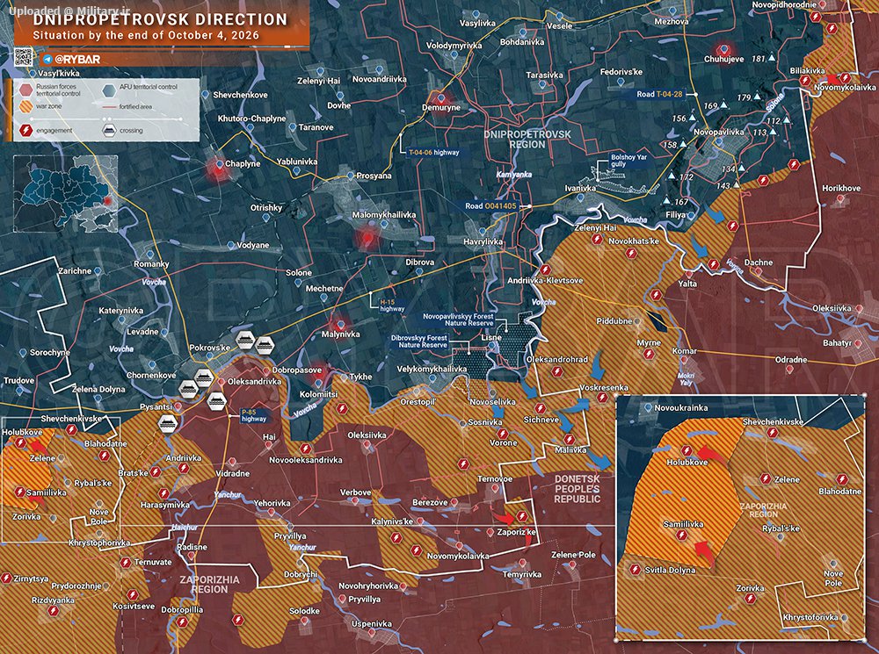Click the Andriivka-Klevtsove label
This screenshot has height=654, width=879.
click(x=545, y=281)
